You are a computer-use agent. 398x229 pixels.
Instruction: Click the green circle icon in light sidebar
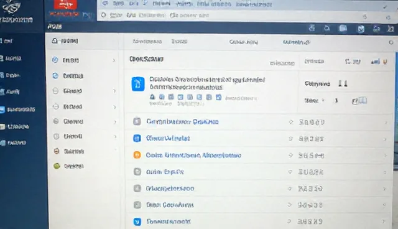click(x=57, y=166)
